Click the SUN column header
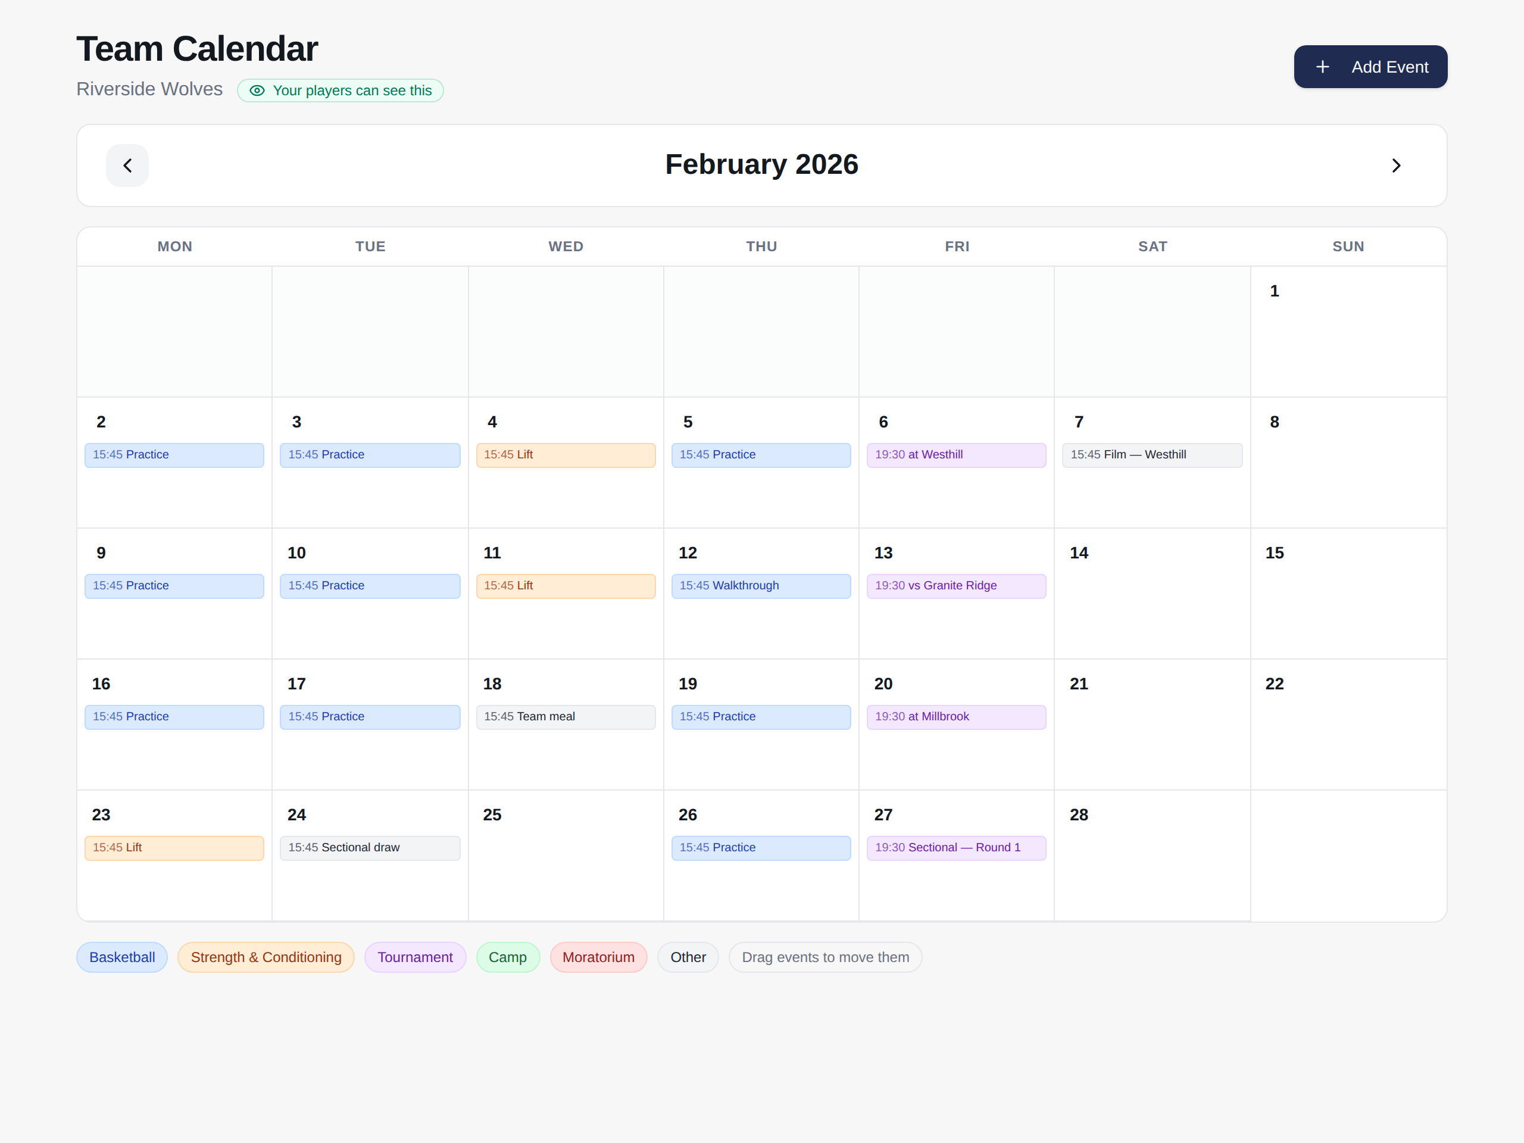 [1348, 246]
